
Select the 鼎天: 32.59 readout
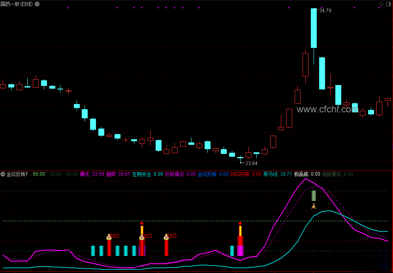point(92,174)
